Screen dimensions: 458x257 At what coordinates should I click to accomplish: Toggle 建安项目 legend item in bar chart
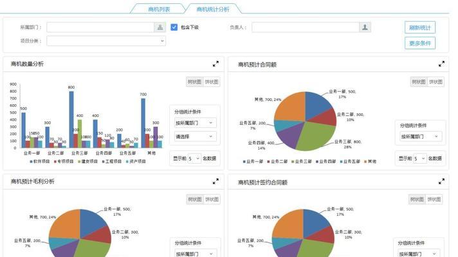click(x=87, y=161)
